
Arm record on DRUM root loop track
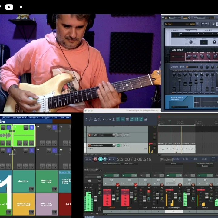coord(89,135)
